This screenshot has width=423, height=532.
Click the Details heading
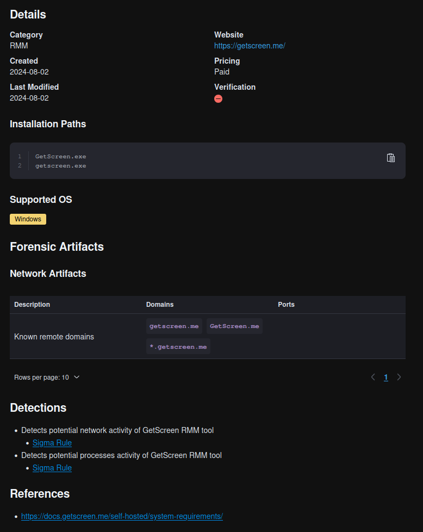click(x=28, y=15)
